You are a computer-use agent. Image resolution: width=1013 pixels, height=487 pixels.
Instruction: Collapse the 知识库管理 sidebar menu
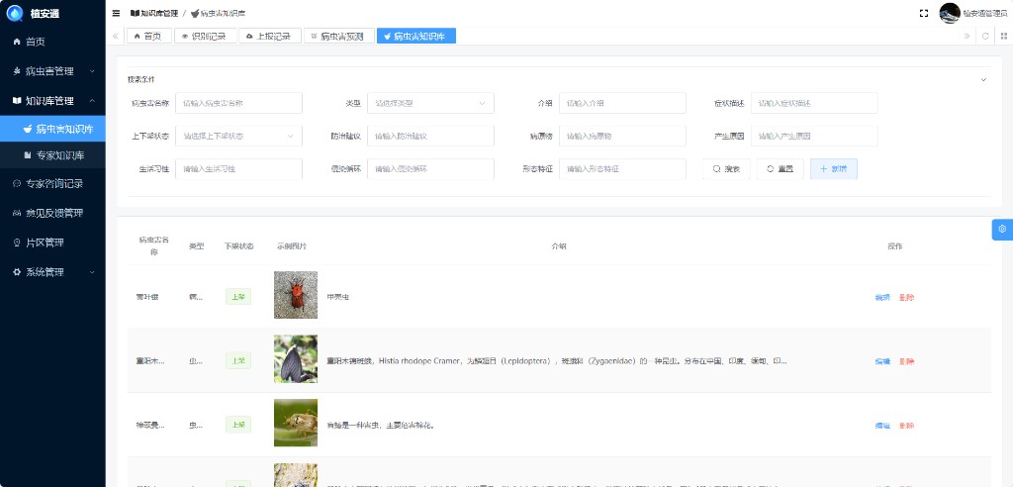pyautogui.click(x=52, y=101)
